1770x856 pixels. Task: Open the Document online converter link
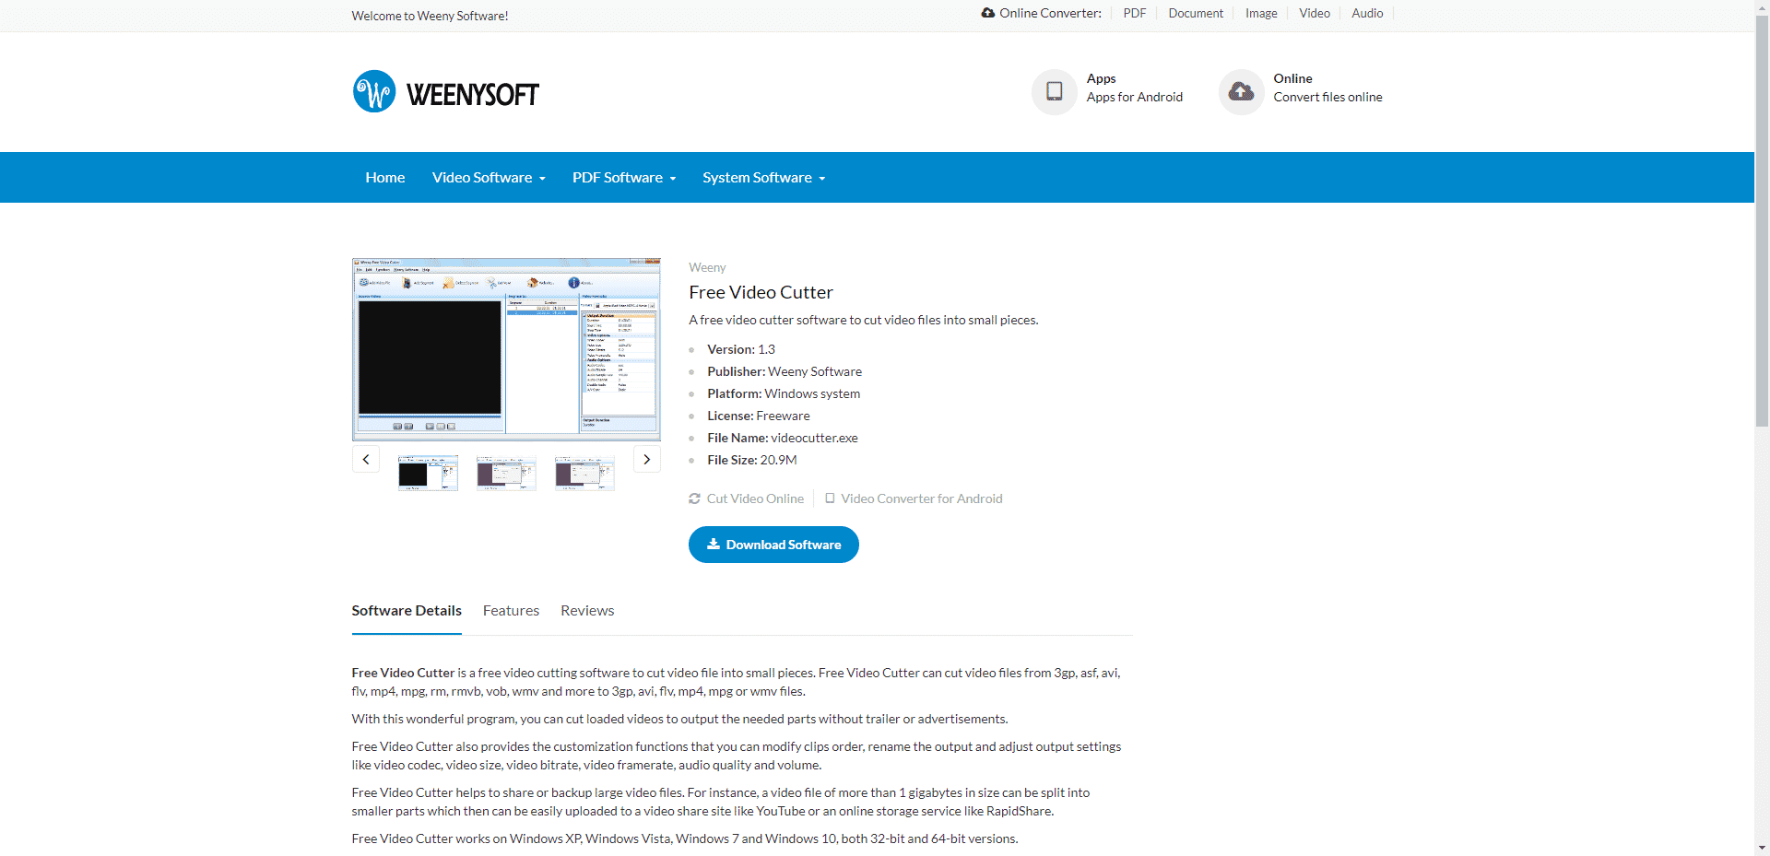[x=1196, y=13]
